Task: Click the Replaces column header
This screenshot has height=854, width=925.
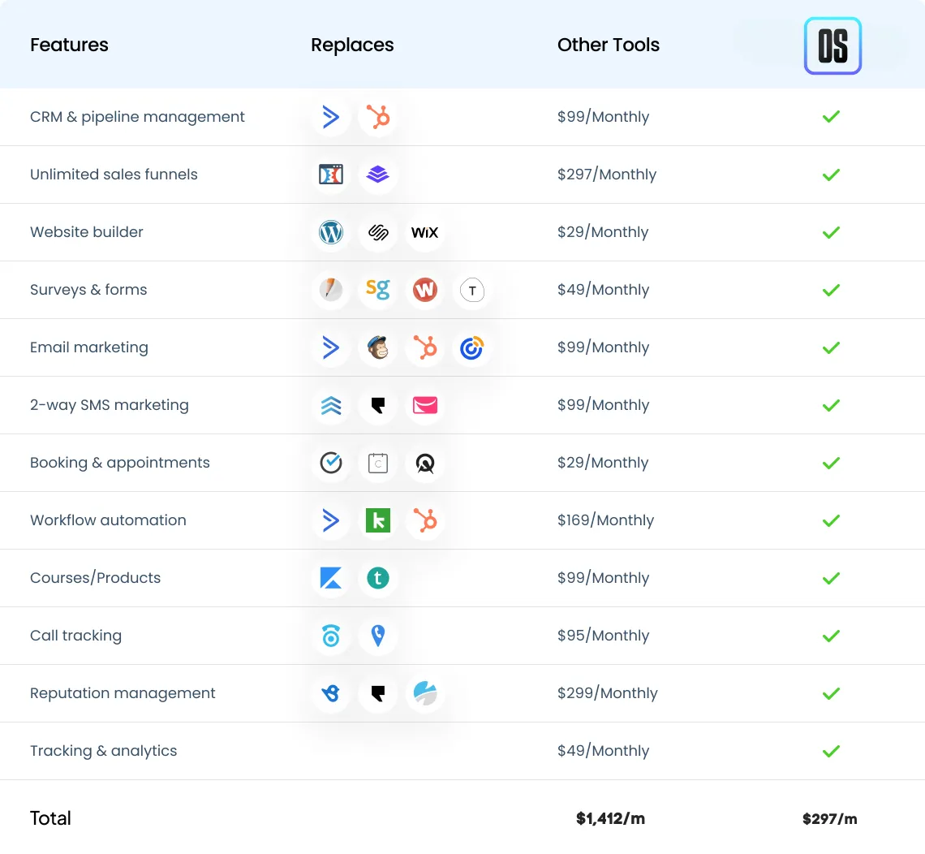Action: point(352,45)
